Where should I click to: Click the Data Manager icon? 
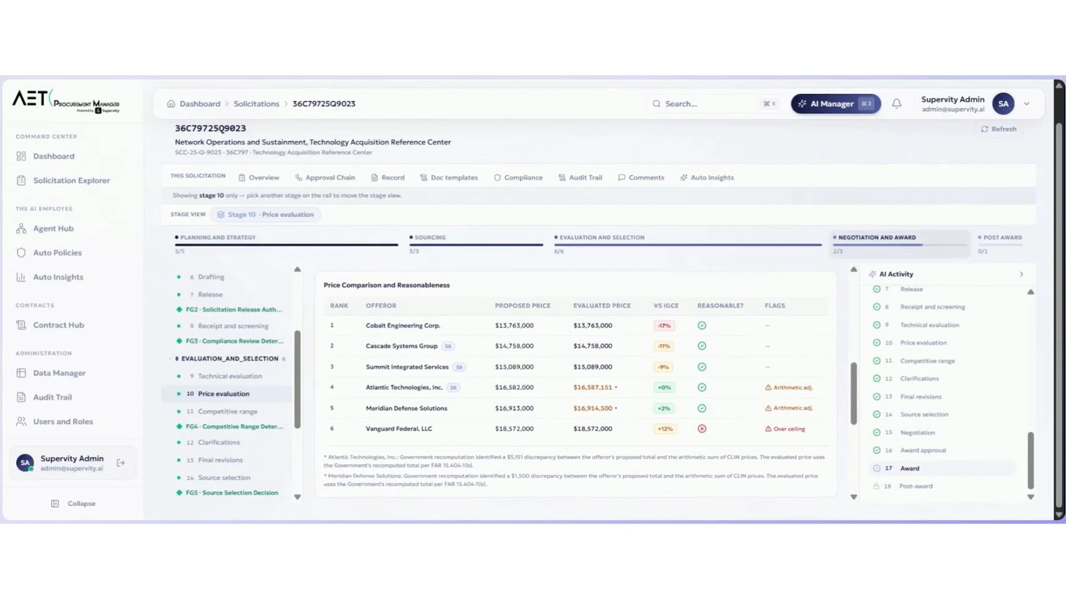click(21, 373)
